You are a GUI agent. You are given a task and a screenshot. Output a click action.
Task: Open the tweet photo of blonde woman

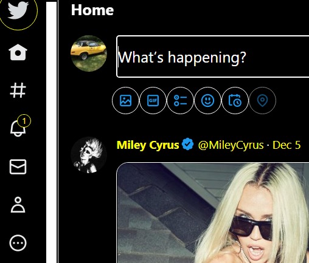pos(213,213)
